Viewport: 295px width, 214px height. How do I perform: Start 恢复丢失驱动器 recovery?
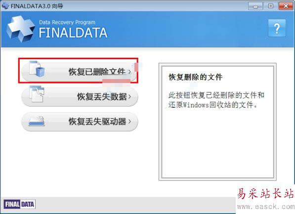[x=80, y=122]
